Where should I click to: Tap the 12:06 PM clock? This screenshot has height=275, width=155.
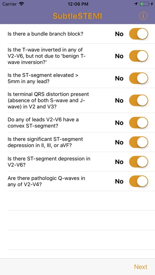(78, 4)
